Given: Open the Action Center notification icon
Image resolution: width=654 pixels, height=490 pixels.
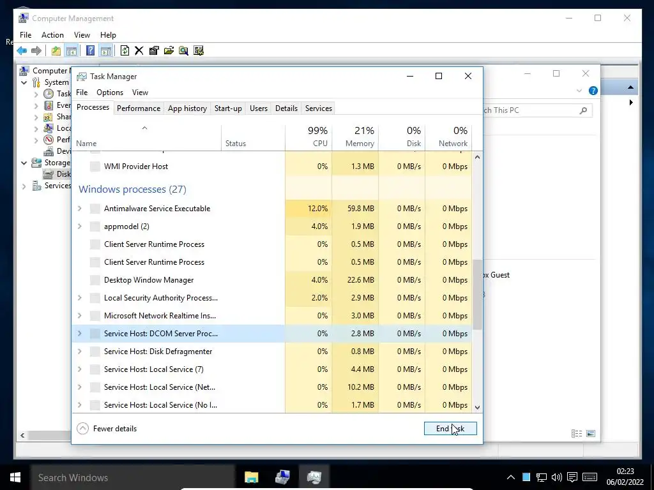Looking at the screenshot, I should coord(572,477).
